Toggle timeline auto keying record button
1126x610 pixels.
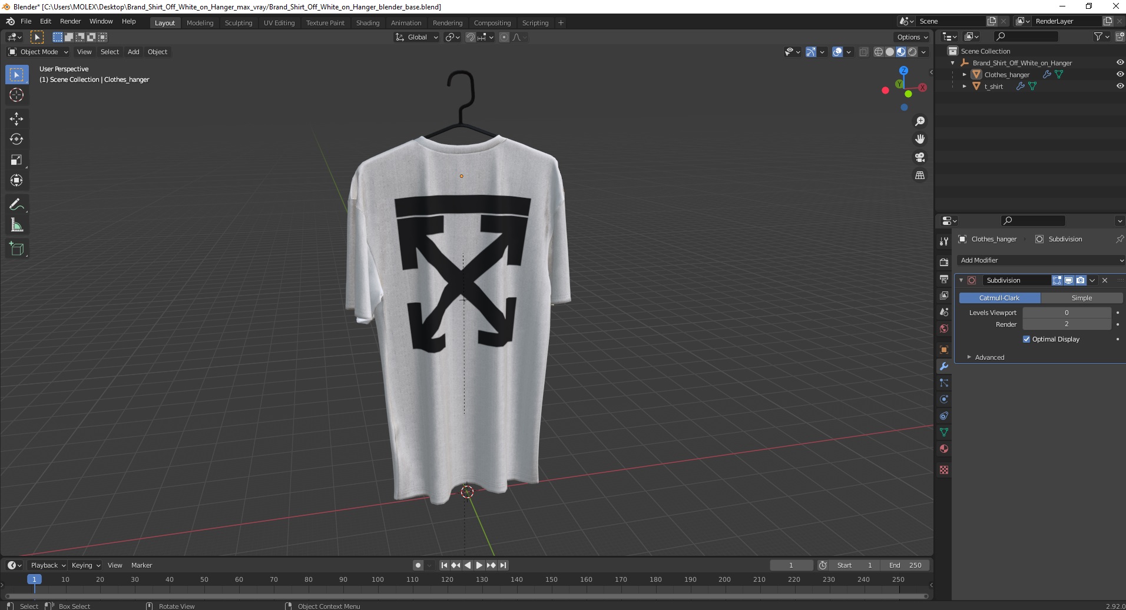coord(418,565)
